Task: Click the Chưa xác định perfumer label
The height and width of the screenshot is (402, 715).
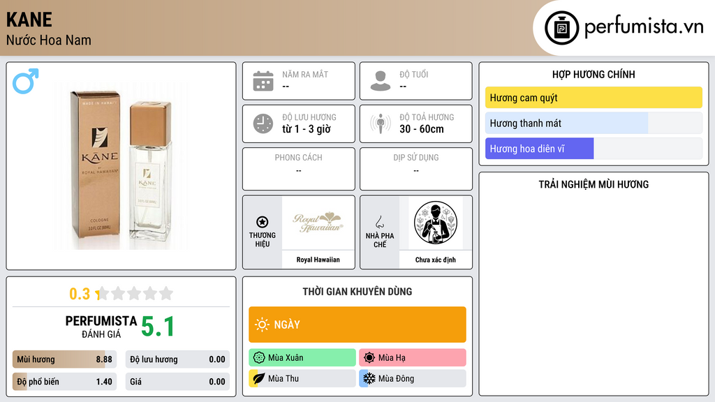Action: point(436,260)
